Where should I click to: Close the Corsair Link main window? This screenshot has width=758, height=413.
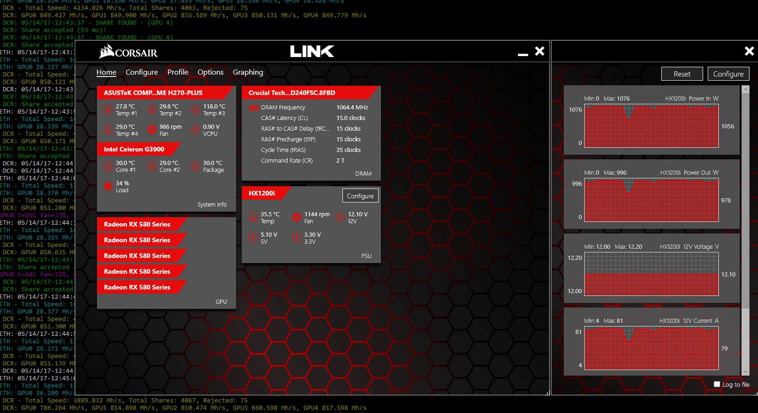pos(540,51)
